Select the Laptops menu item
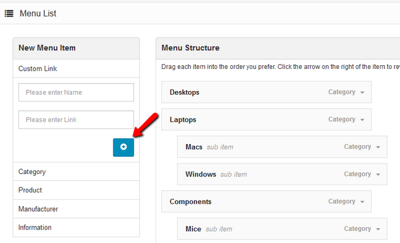This screenshot has width=400, height=243. (266, 119)
